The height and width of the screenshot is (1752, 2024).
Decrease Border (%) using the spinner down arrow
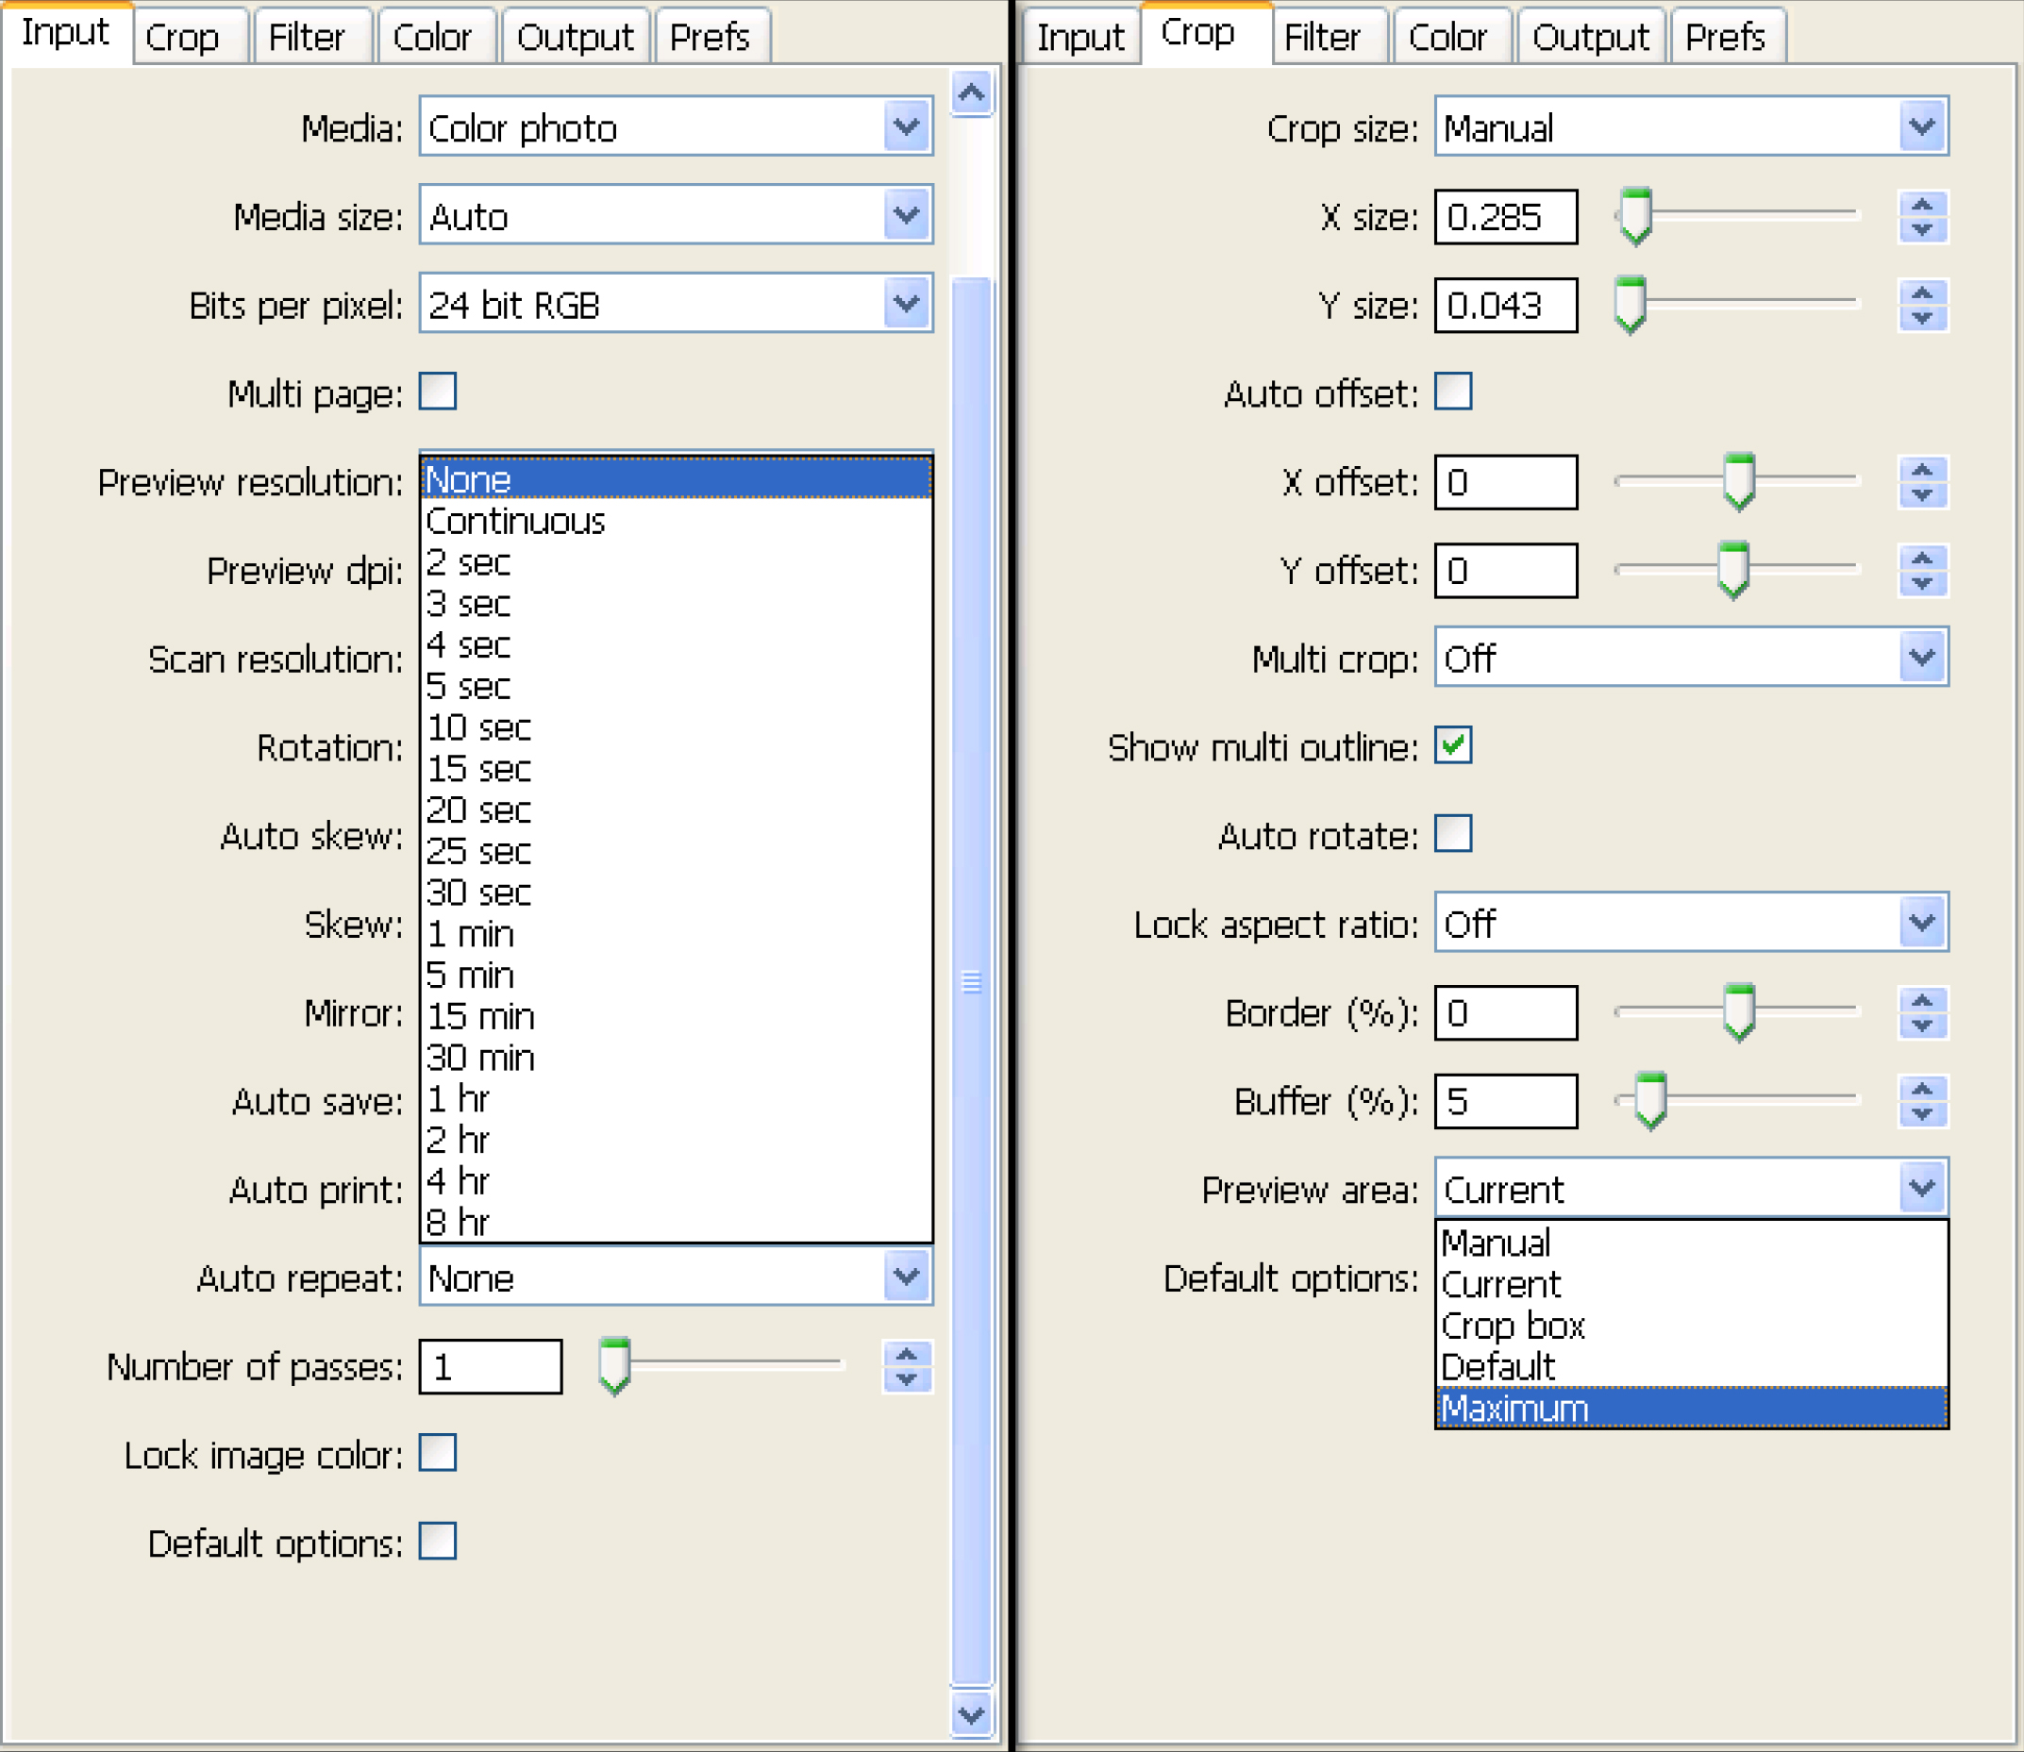(1921, 1026)
